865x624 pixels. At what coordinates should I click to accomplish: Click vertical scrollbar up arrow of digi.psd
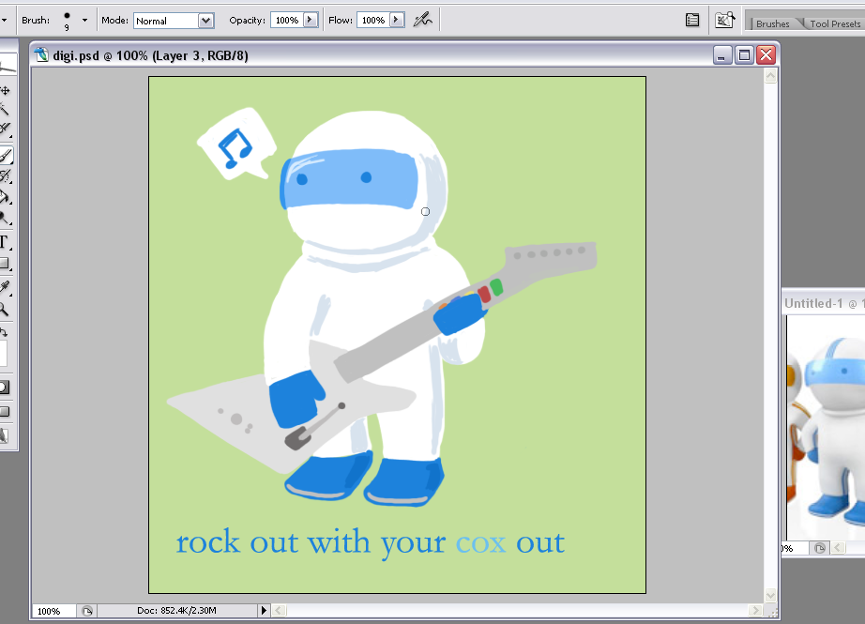pyautogui.click(x=770, y=76)
